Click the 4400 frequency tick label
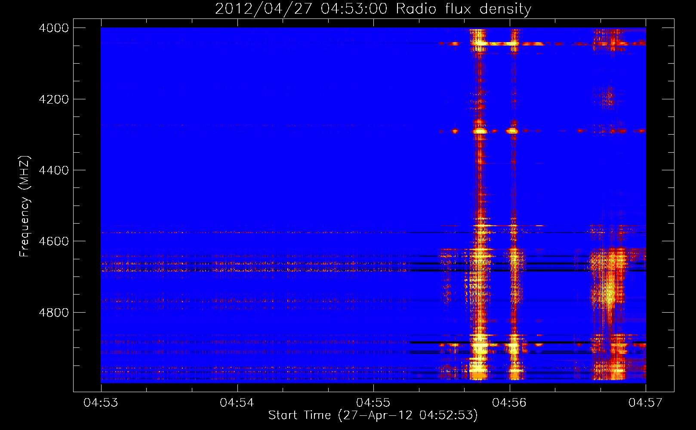 pyautogui.click(x=54, y=170)
